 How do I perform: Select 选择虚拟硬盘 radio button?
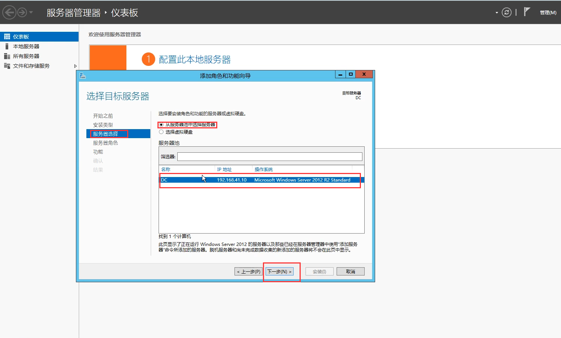tap(161, 132)
